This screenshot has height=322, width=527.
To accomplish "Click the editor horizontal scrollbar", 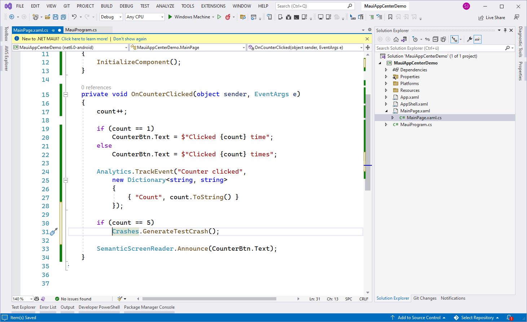I will click(209, 299).
